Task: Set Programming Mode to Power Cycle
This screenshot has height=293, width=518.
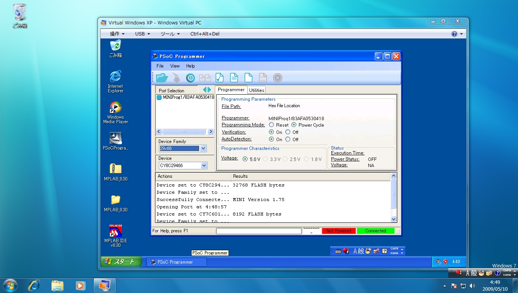Action: [x=294, y=125]
